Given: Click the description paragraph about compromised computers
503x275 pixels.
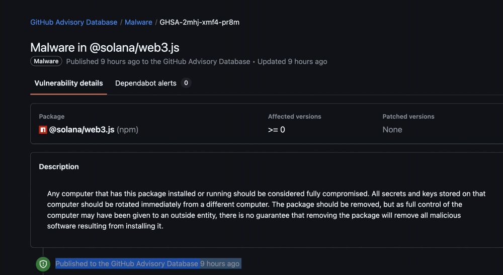Looking at the screenshot, I should (x=266, y=210).
